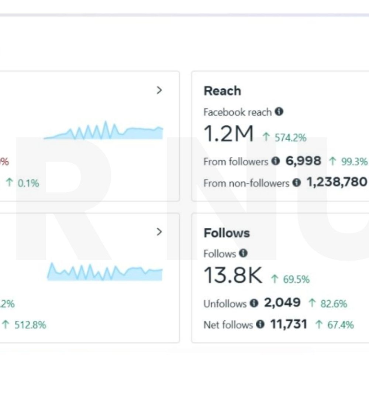Open the upper blue trend chart

(x=103, y=130)
